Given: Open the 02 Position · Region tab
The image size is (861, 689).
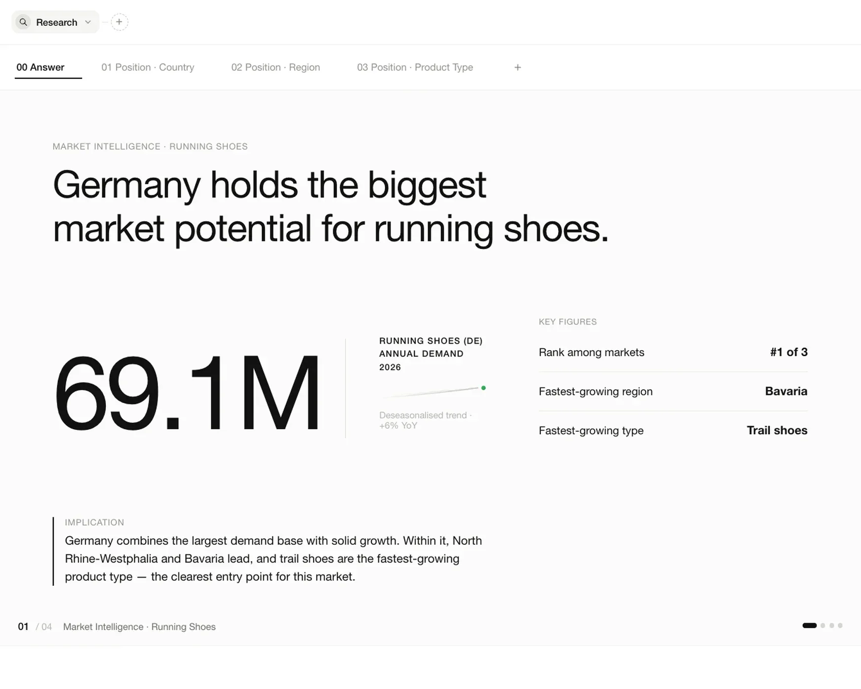Looking at the screenshot, I should 276,67.
